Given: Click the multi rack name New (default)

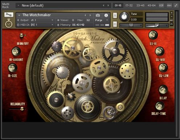Looking at the screenshot, I should pyautogui.click(x=33, y=5).
